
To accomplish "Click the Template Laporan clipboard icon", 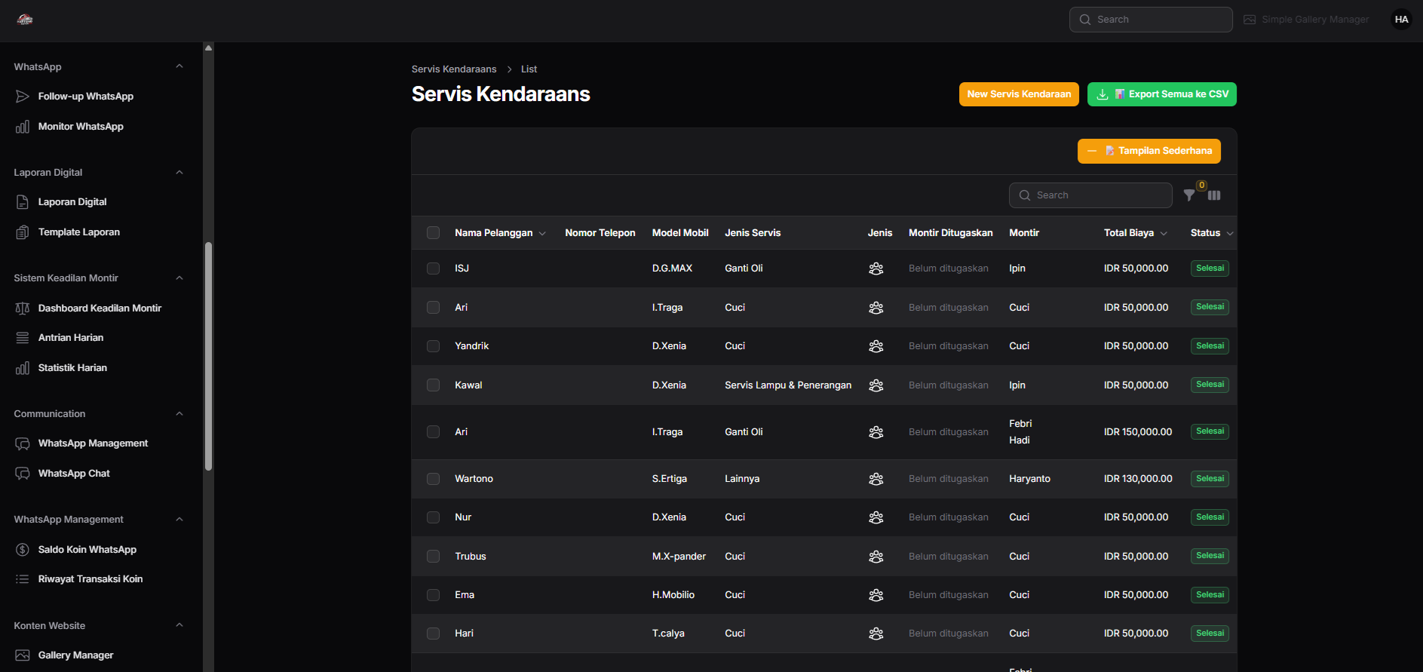I will [23, 232].
